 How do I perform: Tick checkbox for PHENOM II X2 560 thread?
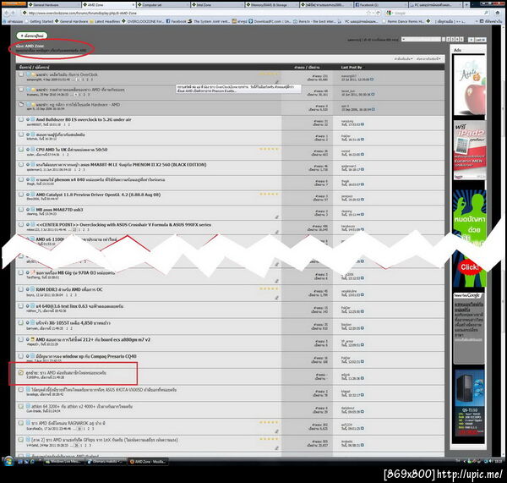[x=21, y=164]
